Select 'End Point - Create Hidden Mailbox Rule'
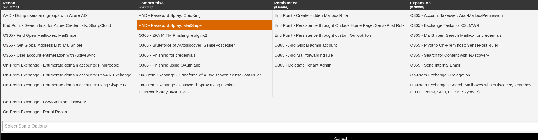This screenshot has width=538, height=140. (x=311, y=15)
